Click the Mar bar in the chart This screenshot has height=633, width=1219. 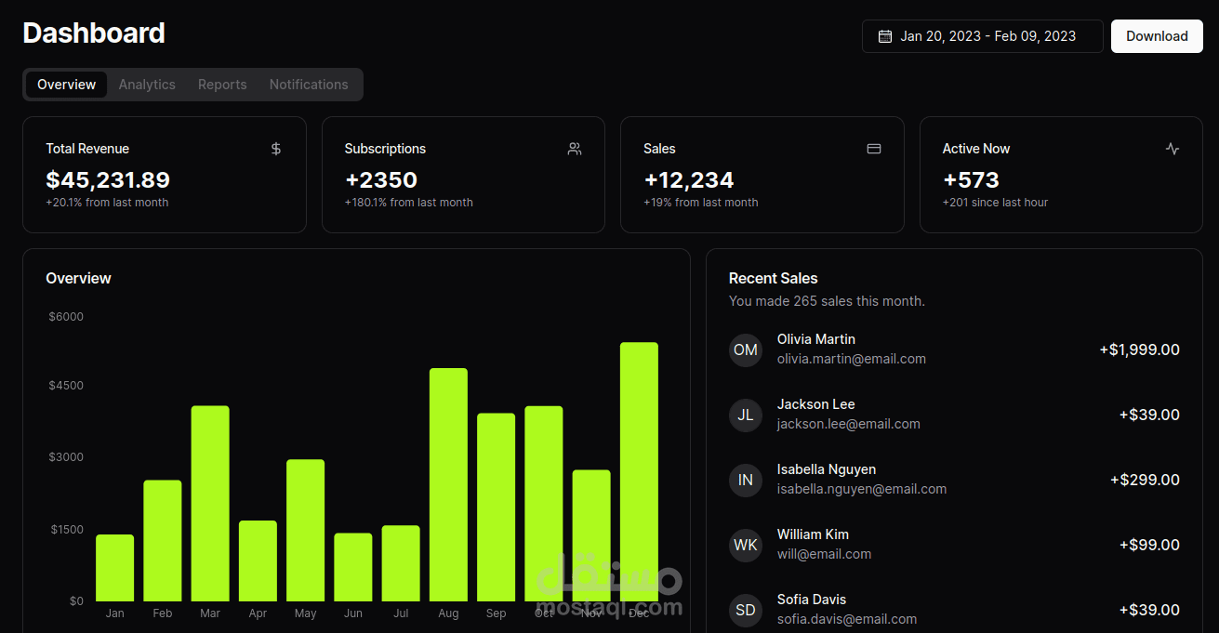click(x=210, y=504)
